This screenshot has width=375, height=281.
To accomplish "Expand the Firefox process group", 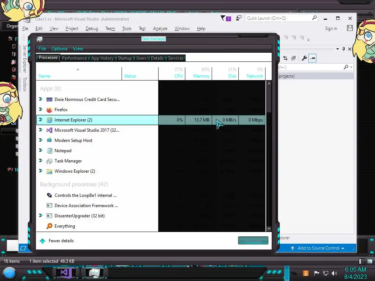I will [41, 109].
